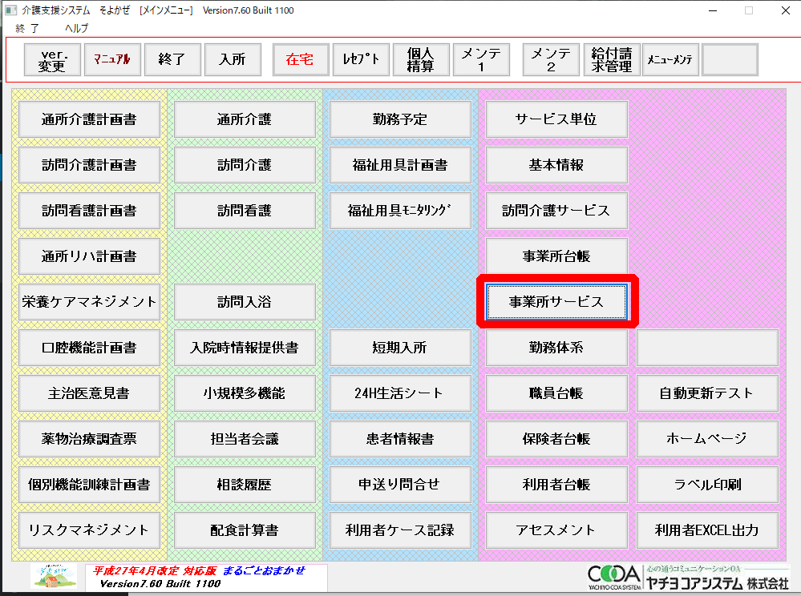The width and height of the screenshot is (801, 596).
Task: Open 通所介護計画書
Action: coord(89,119)
